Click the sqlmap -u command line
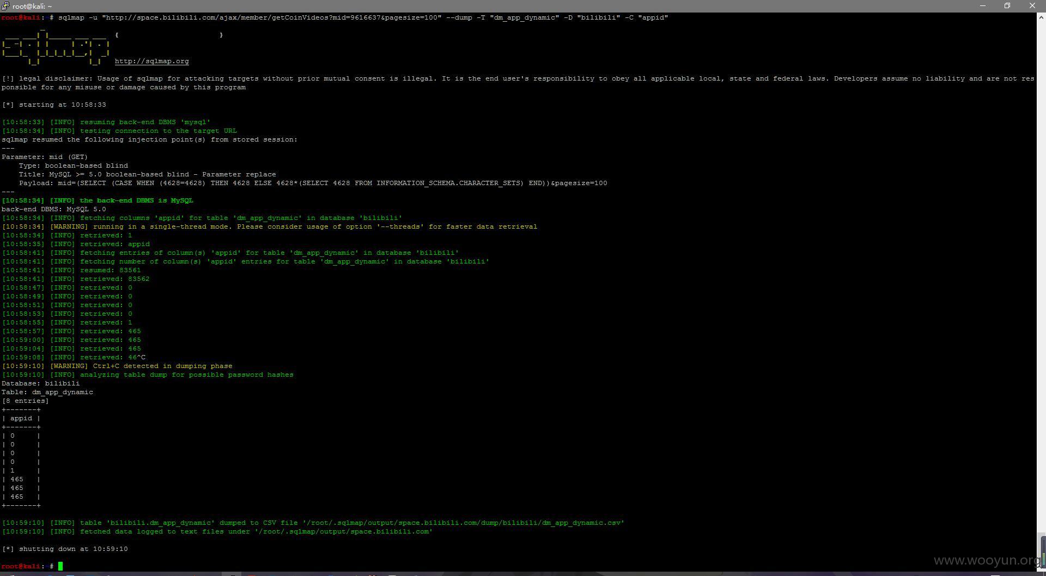Viewport: 1046px width, 576px height. click(x=363, y=17)
